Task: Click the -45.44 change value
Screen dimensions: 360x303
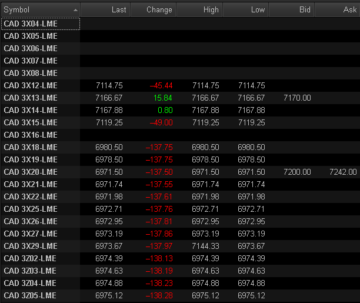Action: [161, 85]
